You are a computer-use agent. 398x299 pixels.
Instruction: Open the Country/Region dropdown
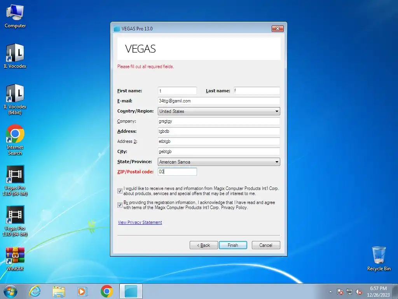pyautogui.click(x=219, y=111)
